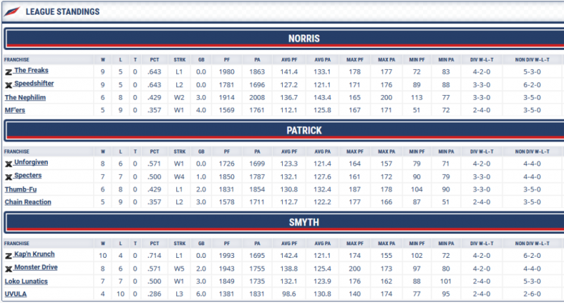
Task: Click the x icon next to Unforgiven
Action: [x=8, y=163]
